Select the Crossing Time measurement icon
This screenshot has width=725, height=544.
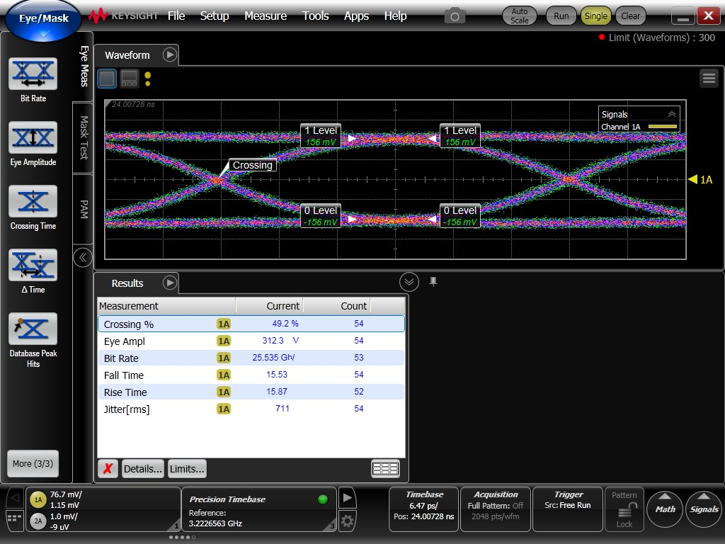[x=33, y=201]
